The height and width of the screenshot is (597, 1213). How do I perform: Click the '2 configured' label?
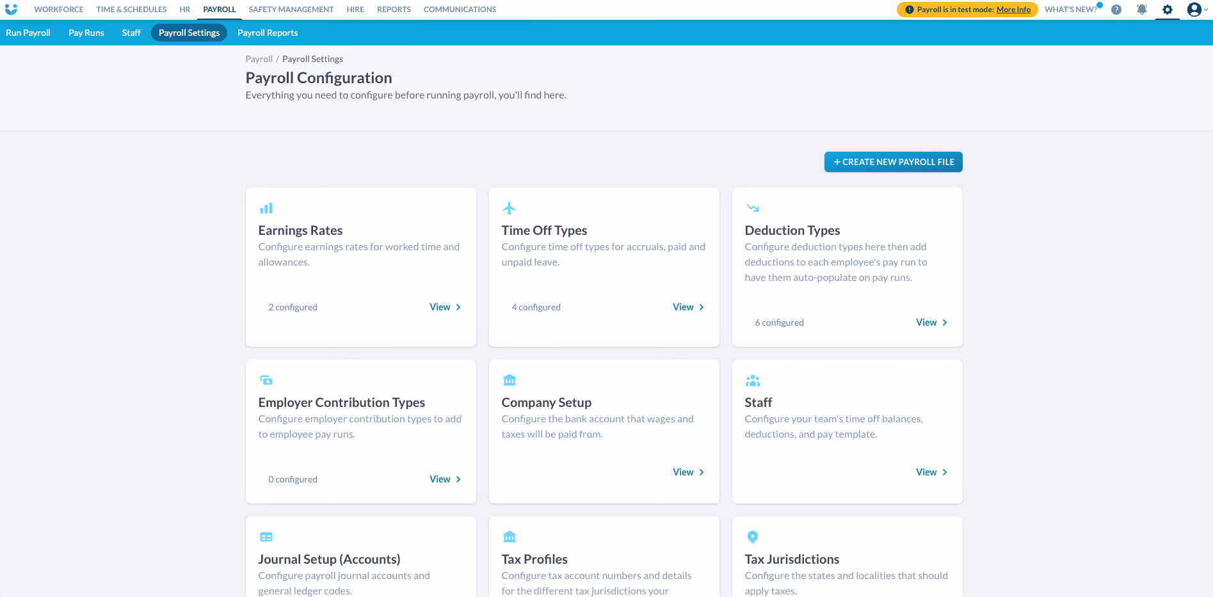coord(293,307)
